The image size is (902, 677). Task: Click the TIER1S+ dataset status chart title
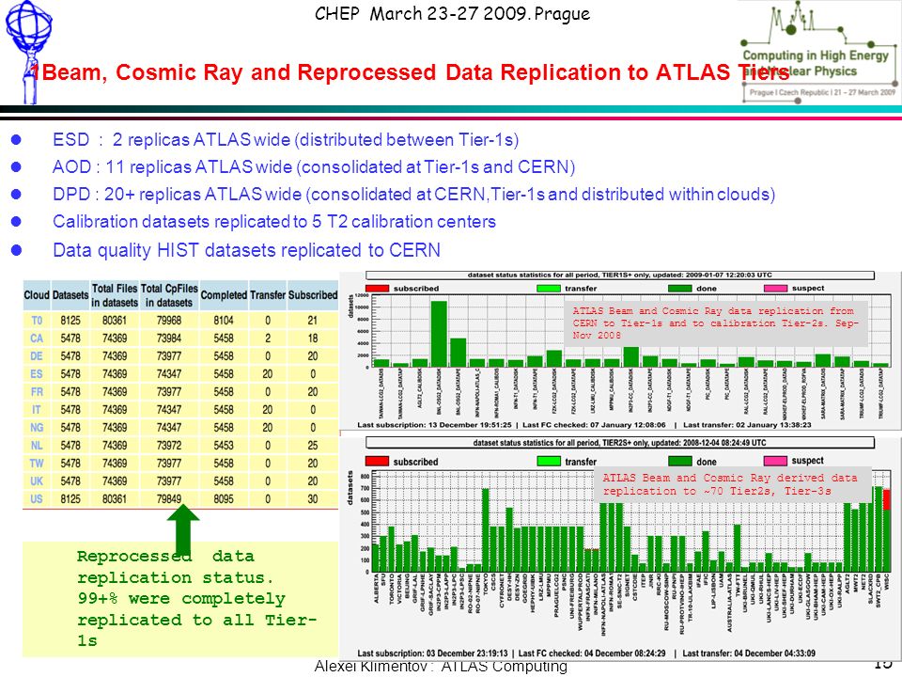[x=619, y=276]
